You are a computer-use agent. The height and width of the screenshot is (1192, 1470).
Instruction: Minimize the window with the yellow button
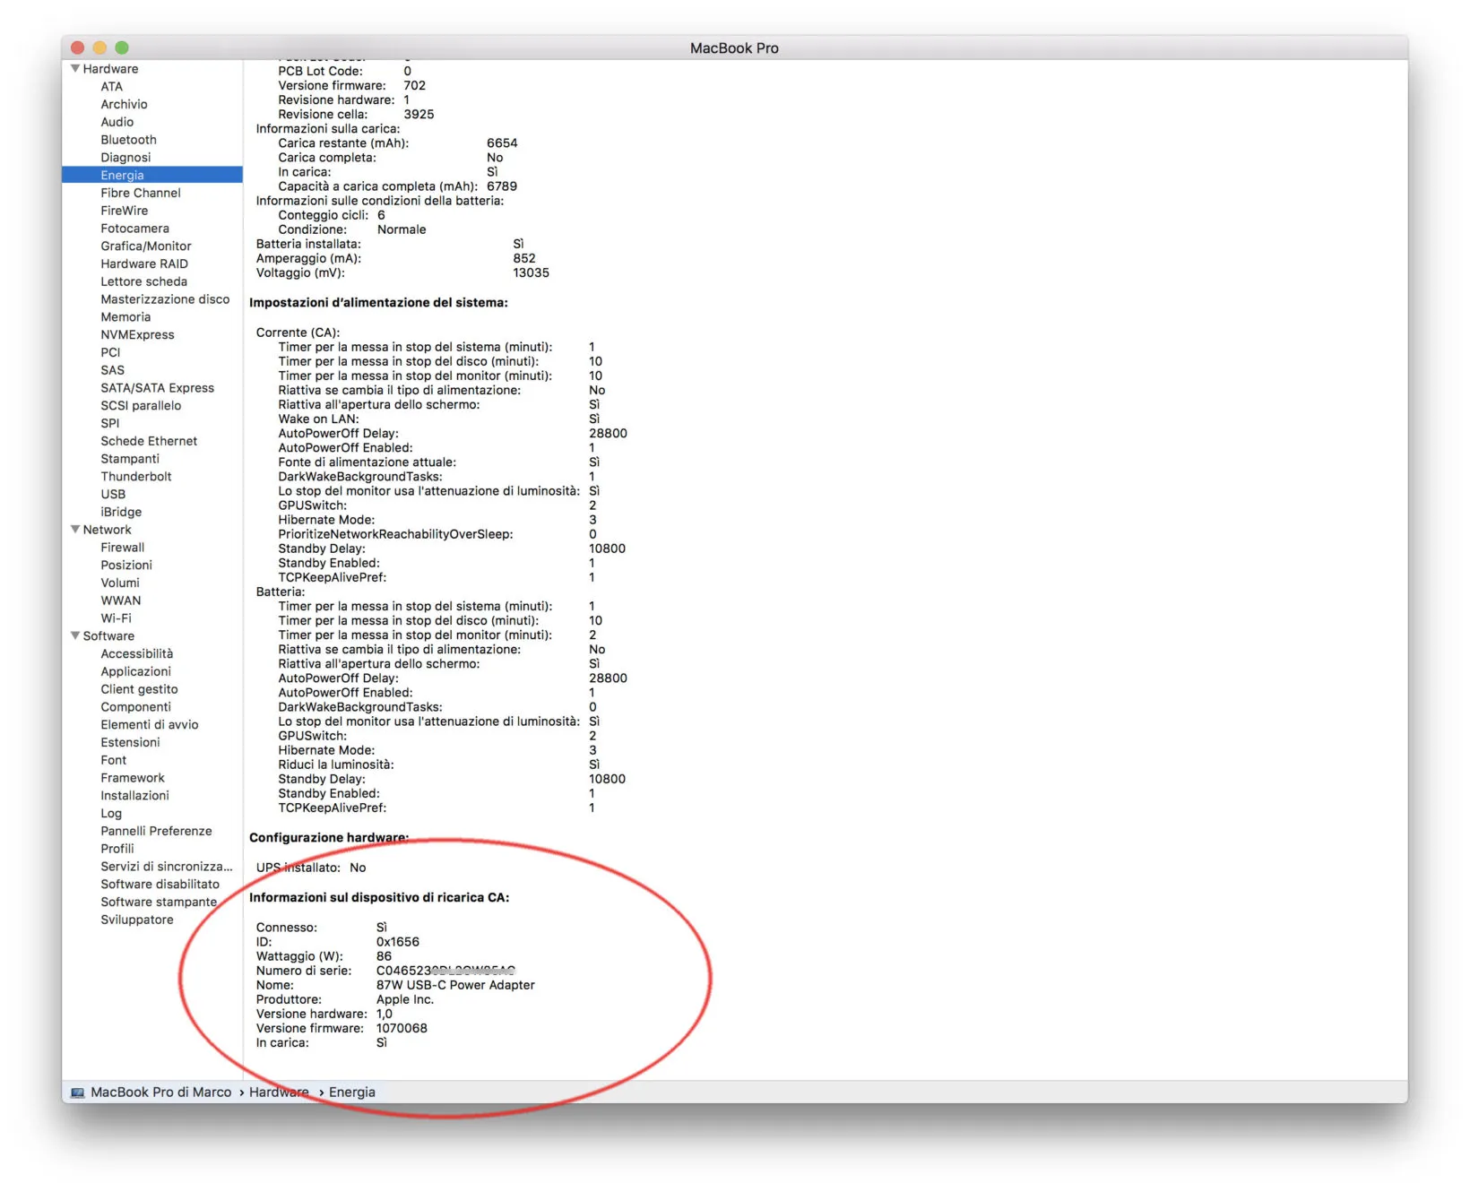pos(99,48)
